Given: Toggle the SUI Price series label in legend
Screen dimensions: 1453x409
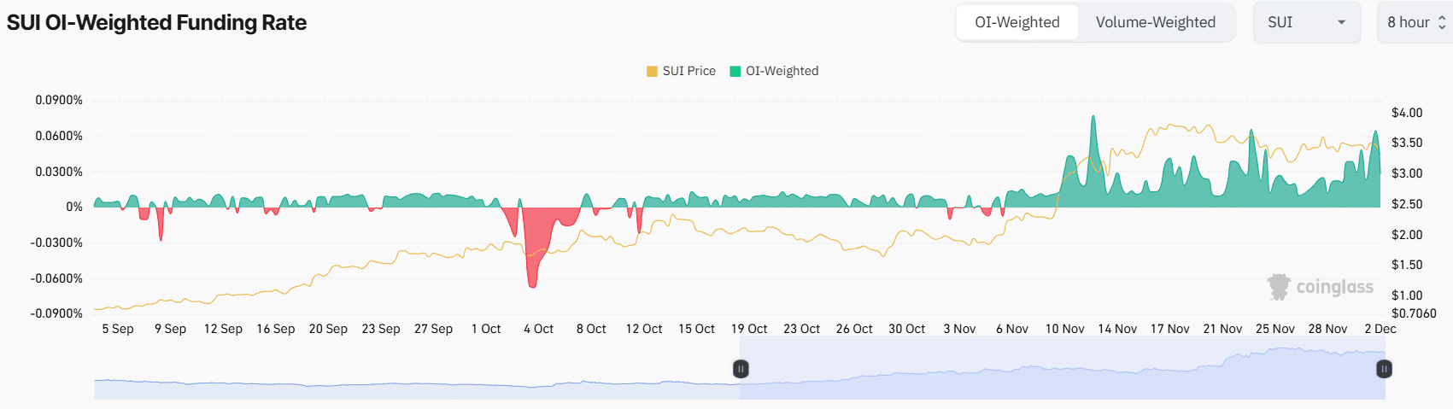Looking at the screenshot, I should tap(688, 71).
